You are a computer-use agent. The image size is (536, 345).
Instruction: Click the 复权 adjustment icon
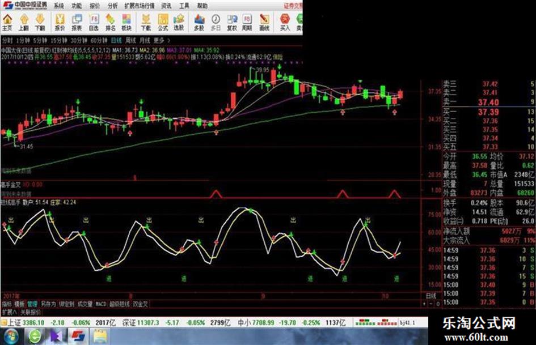[x=232, y=23]
